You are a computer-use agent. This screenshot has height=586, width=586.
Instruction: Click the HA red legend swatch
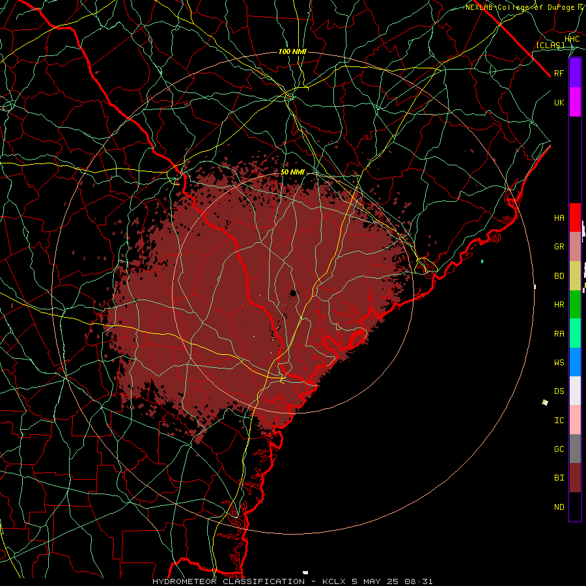coord(575,217)
